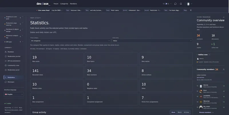Image resolution: width=229 pixels, height=115 pixels.
Task: Open the Categories nav item
Action: coord(64,4)
